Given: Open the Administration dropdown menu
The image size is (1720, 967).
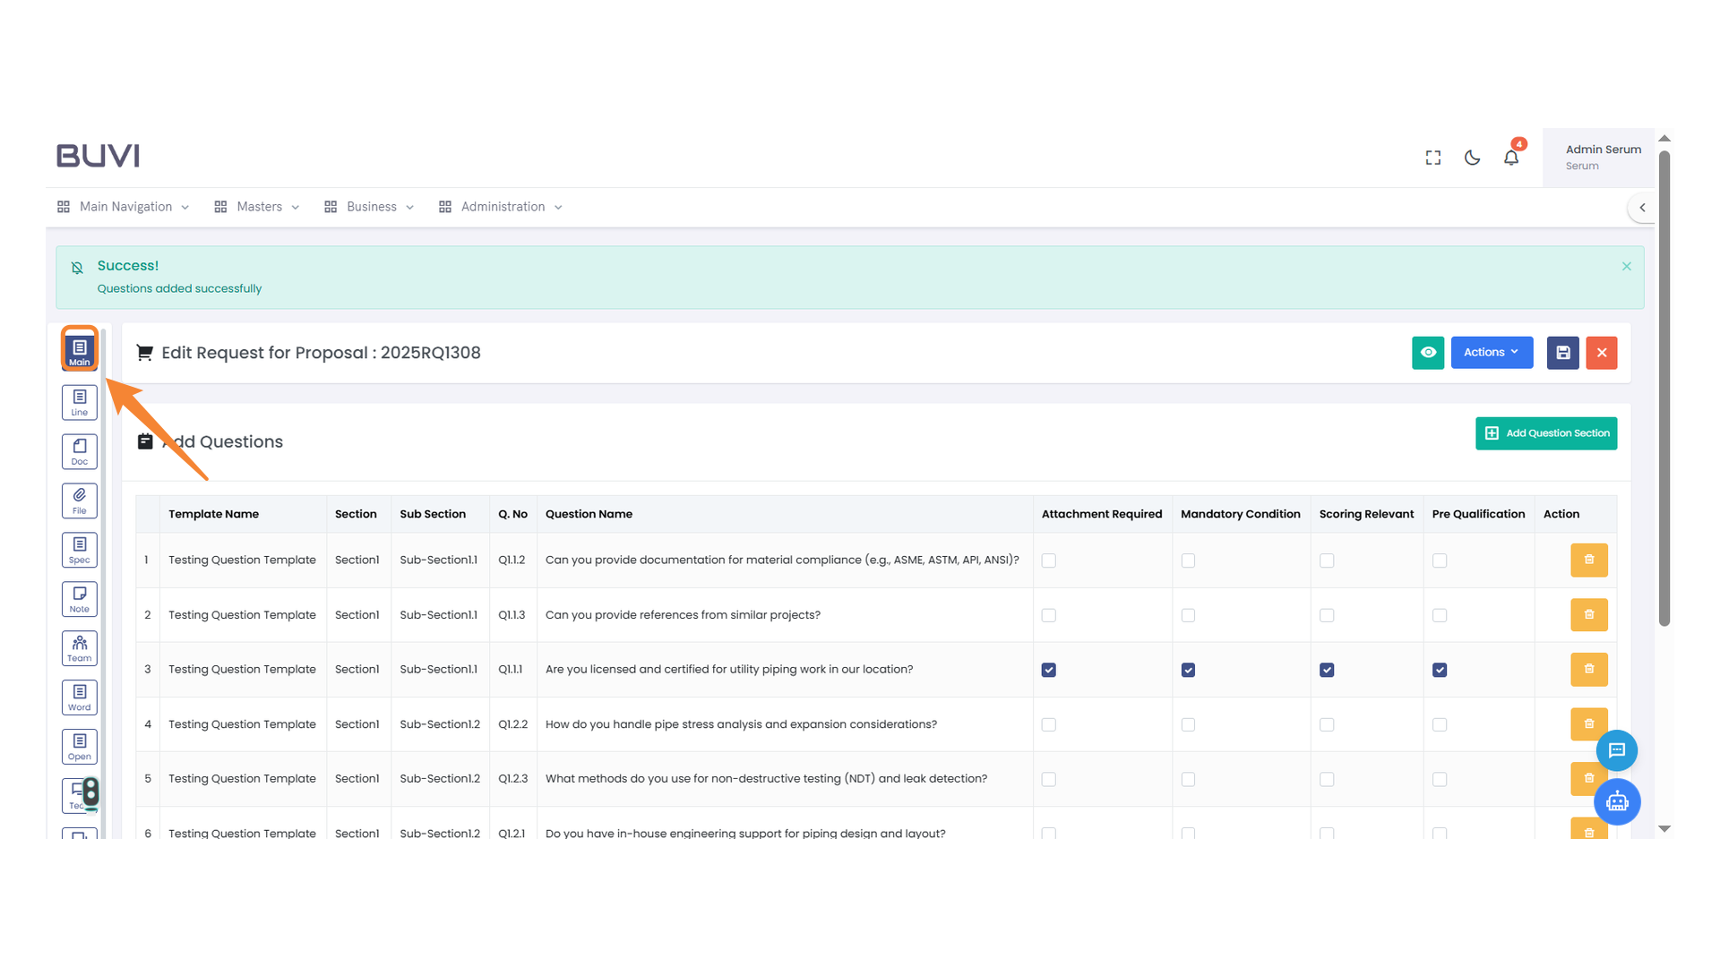Looking at the screenshot, I should [502, 207].
